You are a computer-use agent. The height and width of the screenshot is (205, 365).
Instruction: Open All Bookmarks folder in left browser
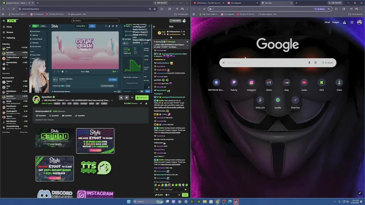pos(181,14)
